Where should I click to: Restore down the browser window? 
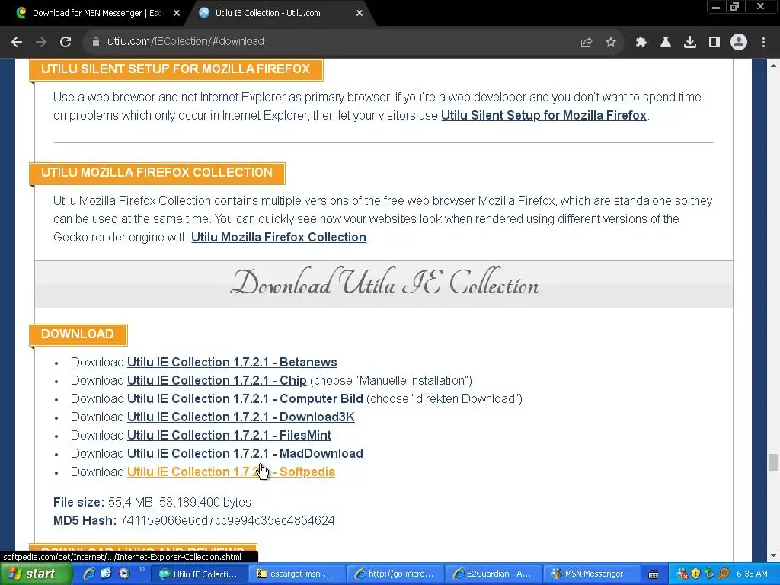(x=734, y=6)
